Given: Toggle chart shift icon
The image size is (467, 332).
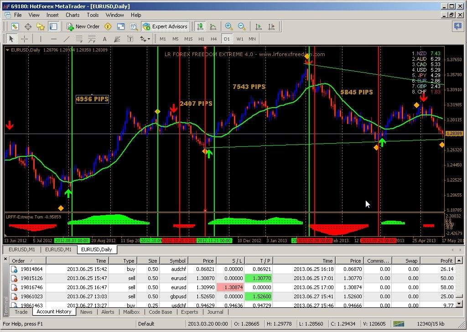Looking at the screenshot, I should coord(271,26).
